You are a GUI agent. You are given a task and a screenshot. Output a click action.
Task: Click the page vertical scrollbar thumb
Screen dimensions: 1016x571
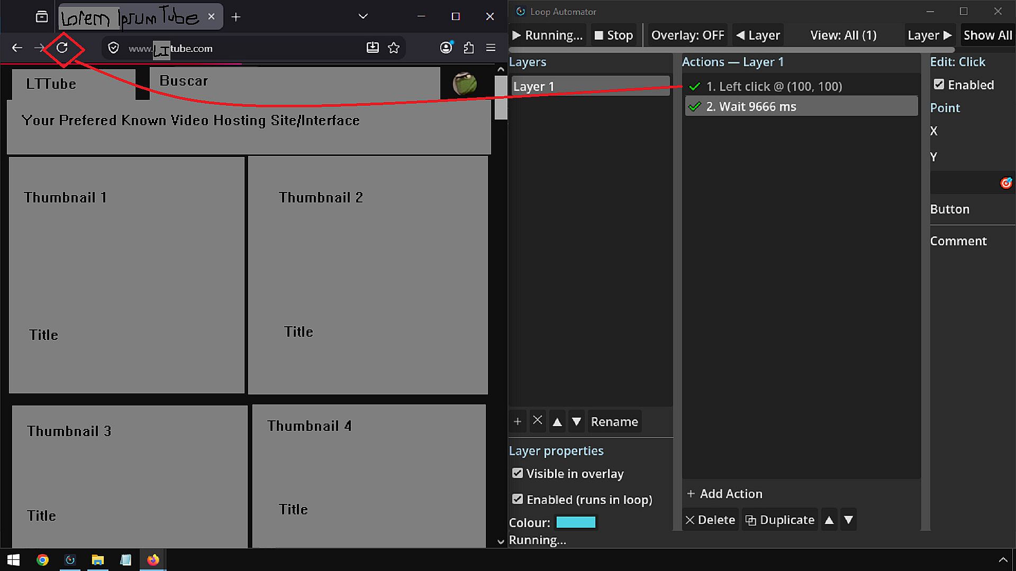[501, 97]
